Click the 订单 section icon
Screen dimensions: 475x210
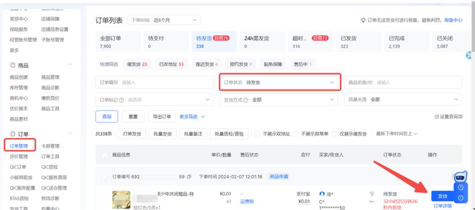pyautogui.click(x=12, y=134)
